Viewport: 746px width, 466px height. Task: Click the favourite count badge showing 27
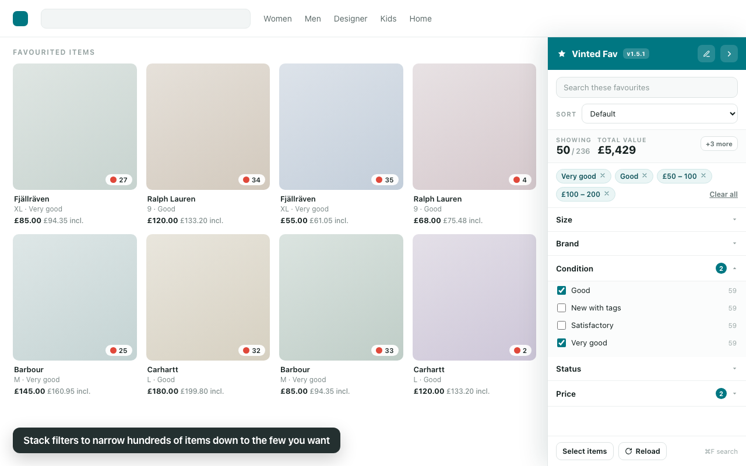tap(119, 180)
